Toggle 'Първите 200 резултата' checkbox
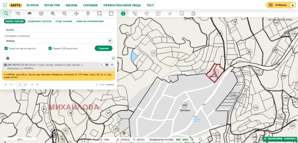 click(50, 49)
